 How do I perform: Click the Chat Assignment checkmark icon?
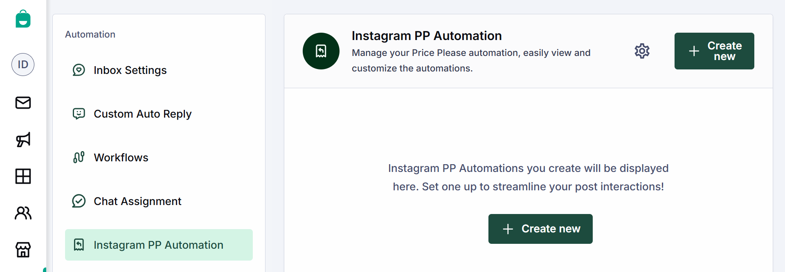click(79, 201)
